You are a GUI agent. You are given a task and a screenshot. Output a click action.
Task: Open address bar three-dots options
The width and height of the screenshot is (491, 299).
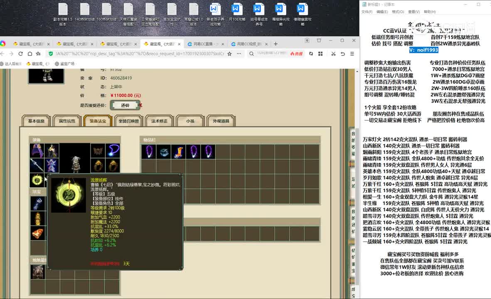(x=239, y=54)
